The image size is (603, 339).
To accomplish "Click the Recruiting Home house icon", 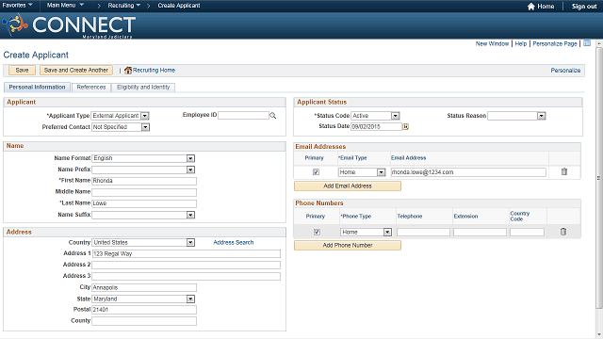I will coord(128,71).
